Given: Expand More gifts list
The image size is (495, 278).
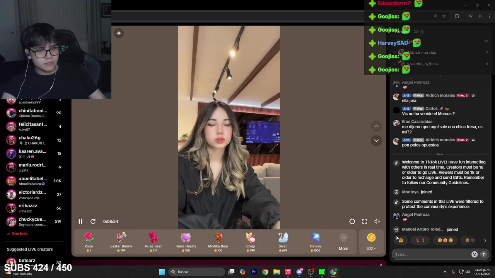Looking at the screenshot, I should pos(343,242).
